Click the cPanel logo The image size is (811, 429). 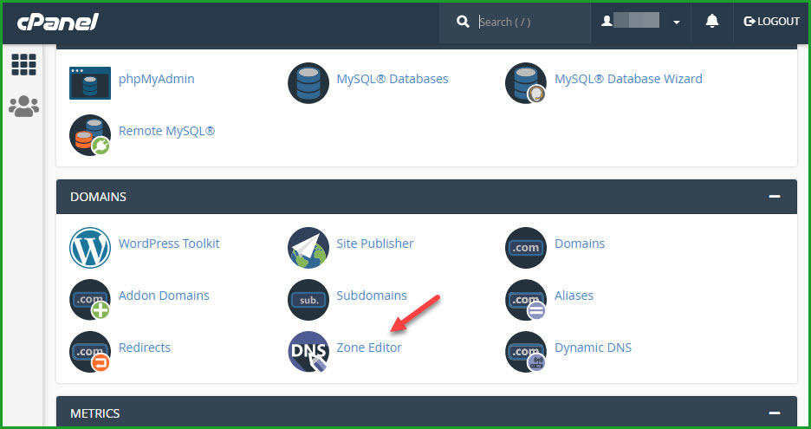57,22
